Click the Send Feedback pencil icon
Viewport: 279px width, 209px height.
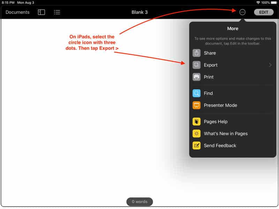point(196,146)
